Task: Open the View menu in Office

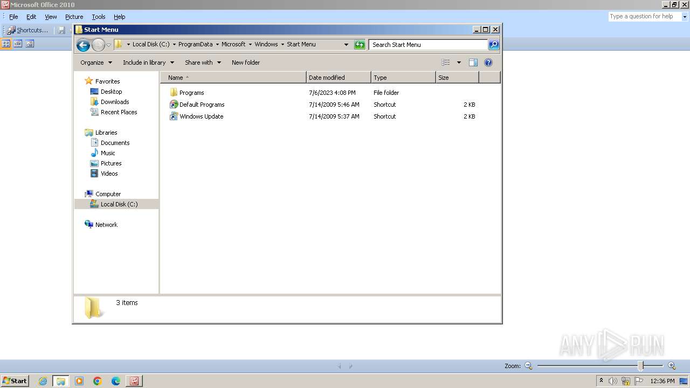Action: pos(51,17)
